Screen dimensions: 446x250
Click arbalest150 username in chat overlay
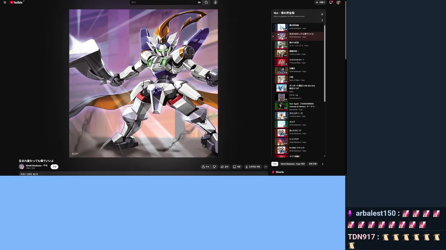tap(376, 214)
